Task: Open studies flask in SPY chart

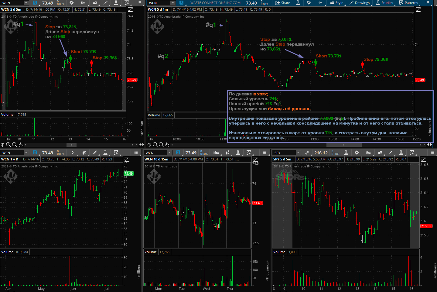Action: (x=401, y=153)
